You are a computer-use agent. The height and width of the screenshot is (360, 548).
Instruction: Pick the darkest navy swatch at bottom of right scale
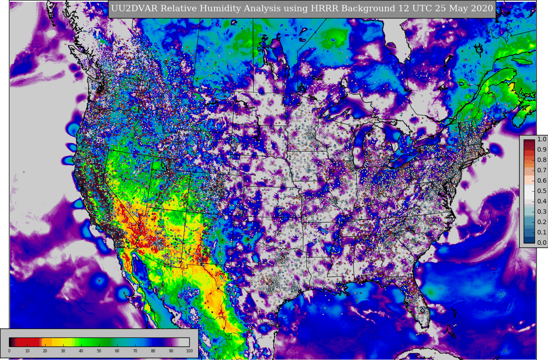[529, 240]
